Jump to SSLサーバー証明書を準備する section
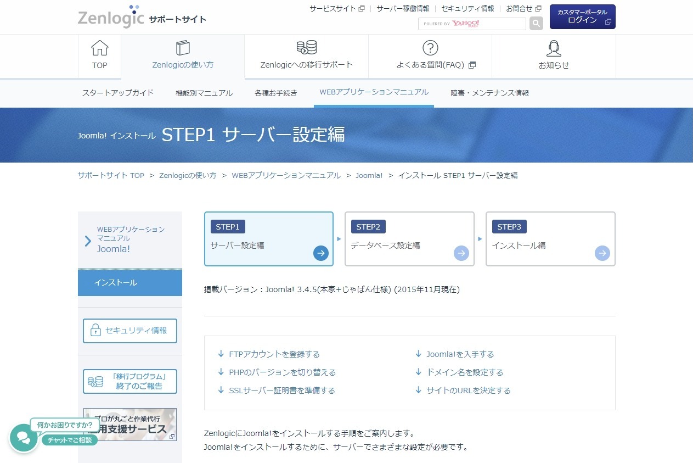693x463 pixels. 282,391
